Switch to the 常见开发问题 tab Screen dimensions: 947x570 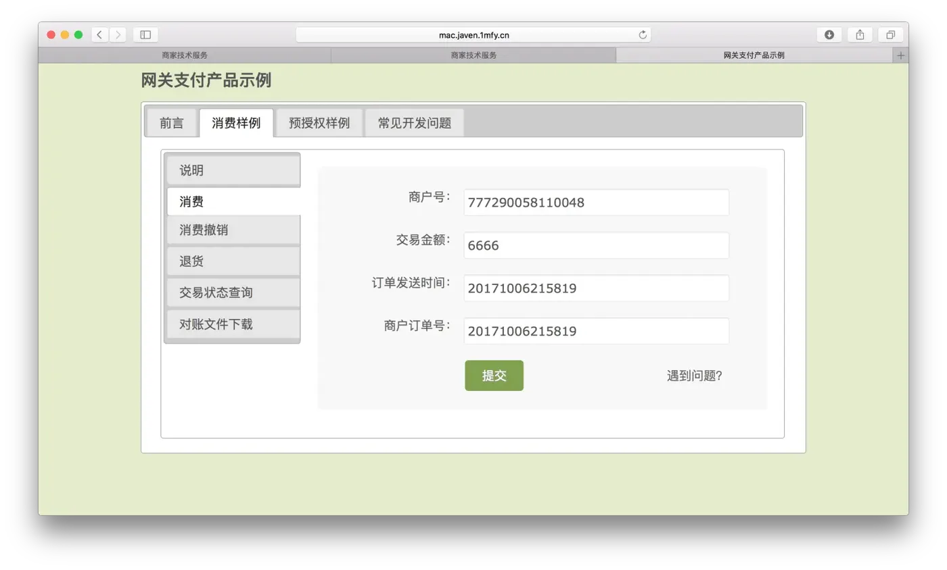(x=413, y=123)
